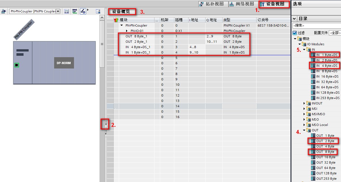Click the 类型 column header
Image resolution: width=341 pixels, height=182 pixels.
[x=239, y=20]
